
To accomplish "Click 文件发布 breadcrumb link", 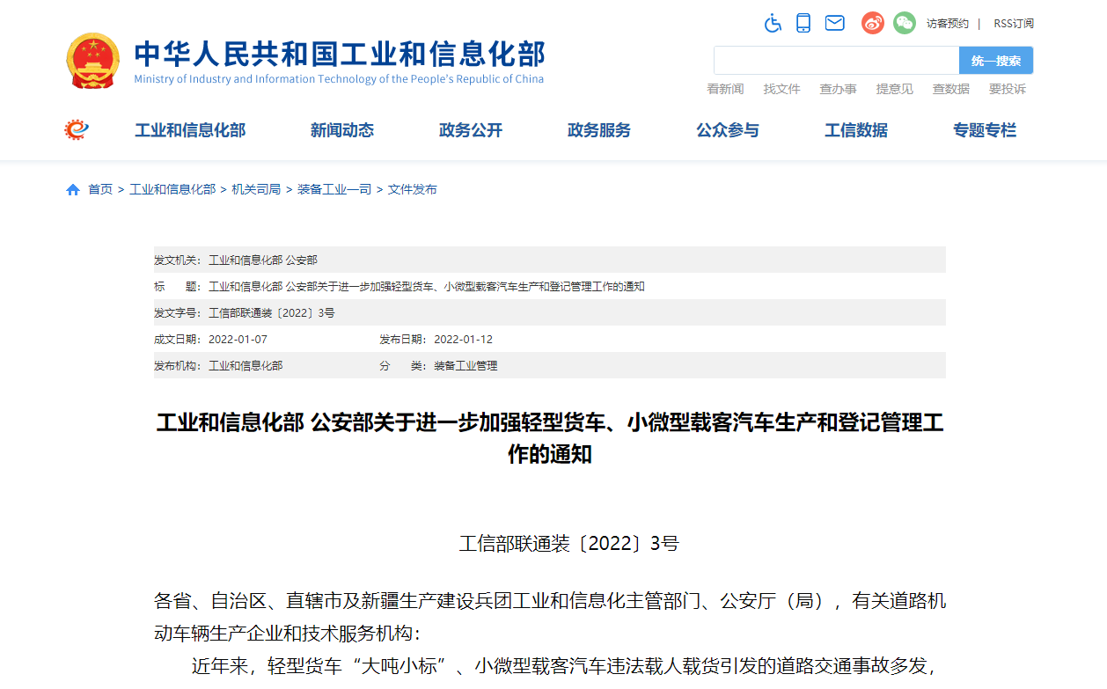I will click(413, 189).
